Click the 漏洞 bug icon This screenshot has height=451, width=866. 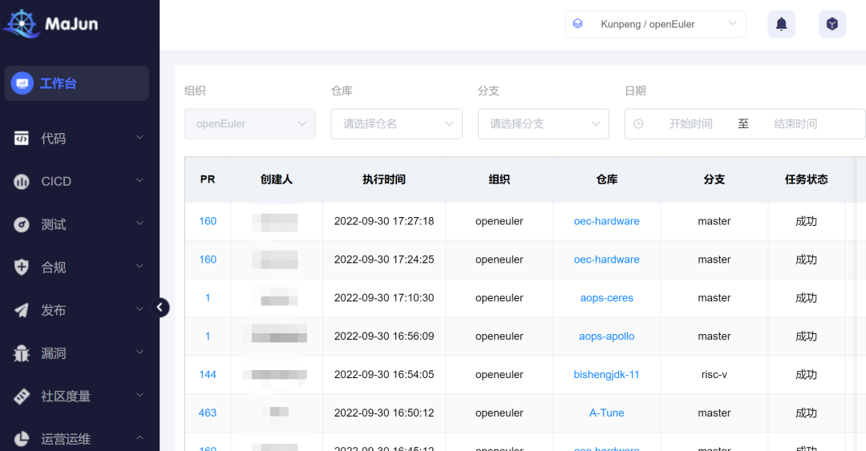[22, 353]
